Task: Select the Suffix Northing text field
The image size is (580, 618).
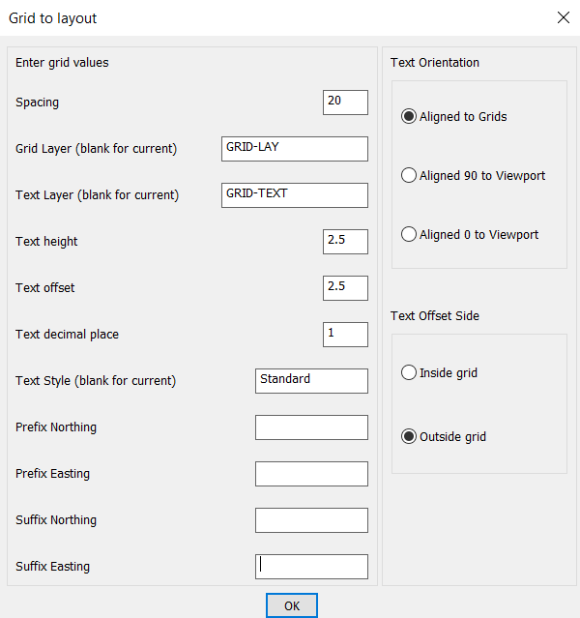Action: 311,520
